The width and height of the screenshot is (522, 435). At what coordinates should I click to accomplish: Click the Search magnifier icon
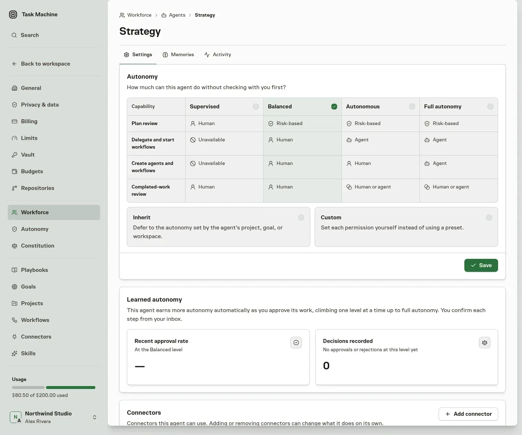pyautogui.click(x=14, y=35)
